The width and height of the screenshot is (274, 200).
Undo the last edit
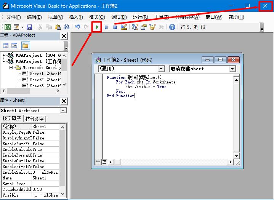78,27
